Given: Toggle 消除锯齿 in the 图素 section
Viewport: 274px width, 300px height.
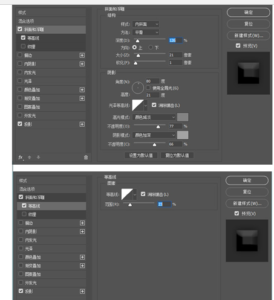Looking at the screenshot, I should pos(143,194).
